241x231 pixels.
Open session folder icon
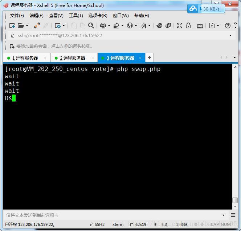coord(21,25)
